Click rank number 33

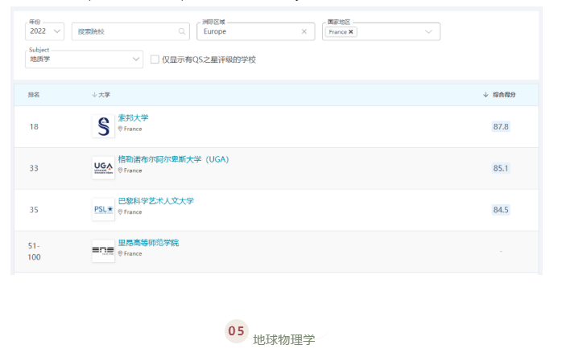(34, 168)
